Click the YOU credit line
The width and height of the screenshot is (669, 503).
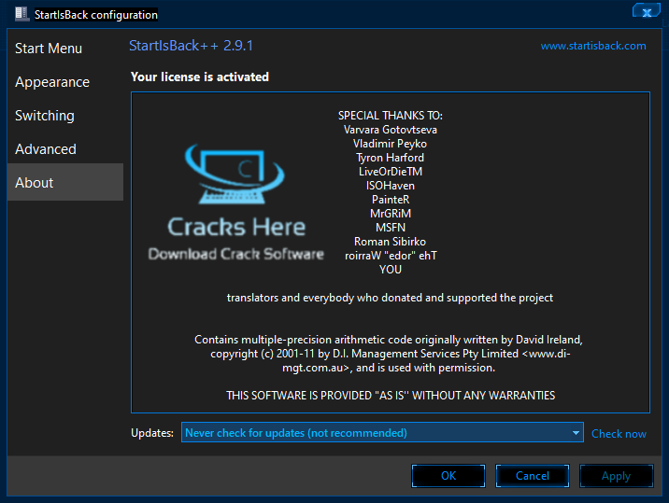[391, 270]
